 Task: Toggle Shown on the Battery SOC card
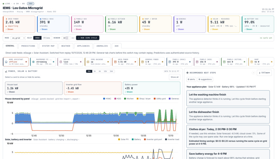point(249,29)
